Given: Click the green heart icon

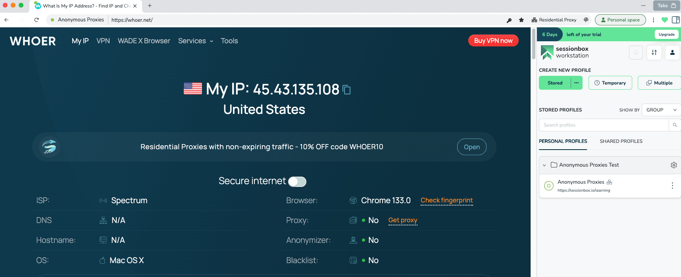Looking at the screenshot, I should 665,20.
